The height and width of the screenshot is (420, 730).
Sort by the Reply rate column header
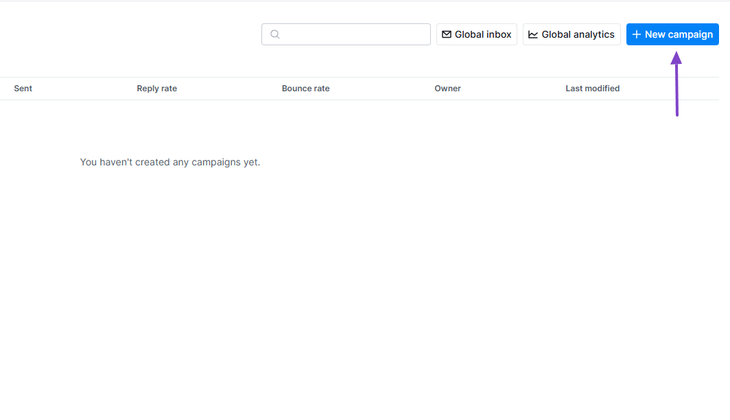click(x=157, y=89)
